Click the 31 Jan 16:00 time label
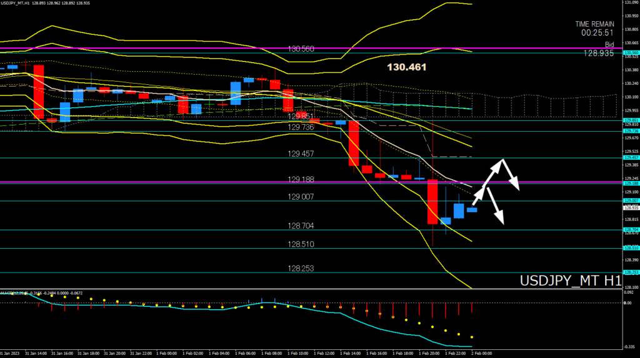 62,354
